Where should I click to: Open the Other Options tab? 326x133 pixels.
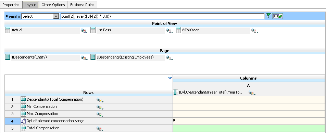coord(53,5)
